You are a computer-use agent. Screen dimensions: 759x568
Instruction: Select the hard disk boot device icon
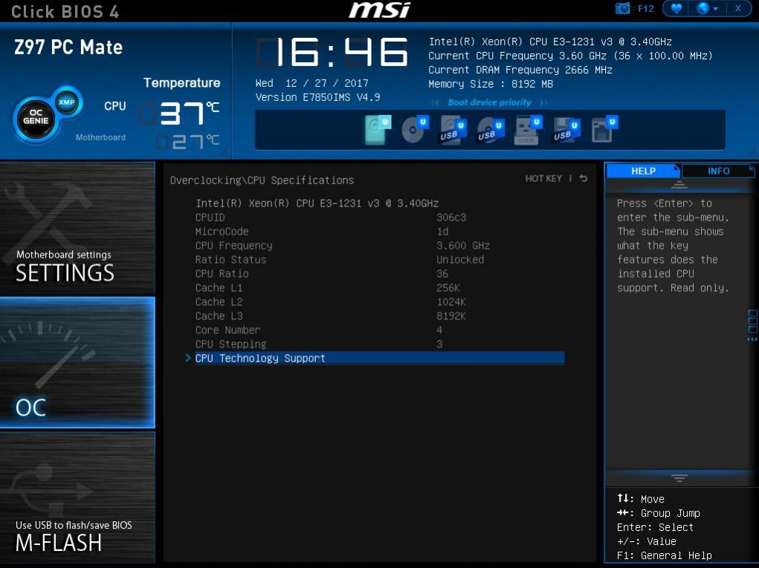tap(377, 129)
